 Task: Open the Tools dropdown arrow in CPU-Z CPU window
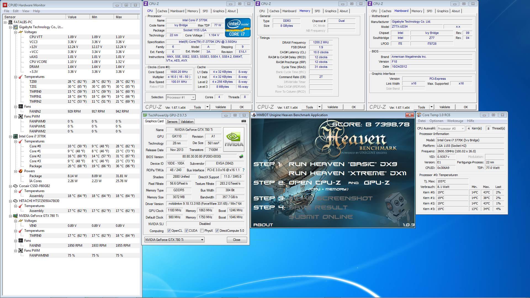pyautogui.click(x=207, y=107)
